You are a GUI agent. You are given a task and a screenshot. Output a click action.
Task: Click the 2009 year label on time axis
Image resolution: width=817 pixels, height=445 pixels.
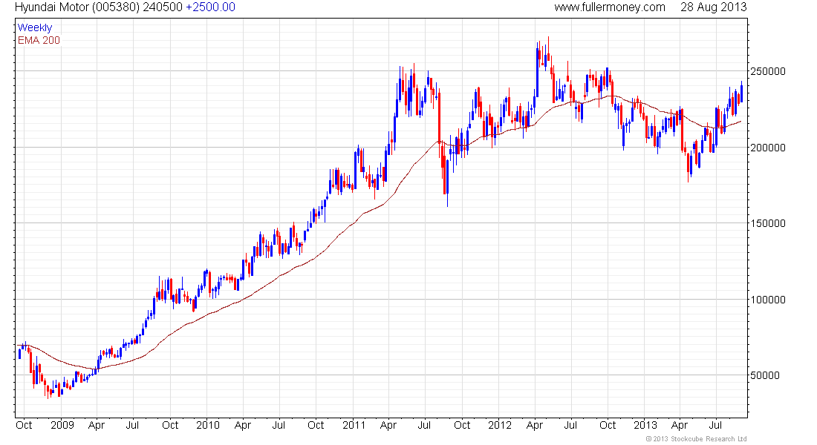(x=62, y=425)
